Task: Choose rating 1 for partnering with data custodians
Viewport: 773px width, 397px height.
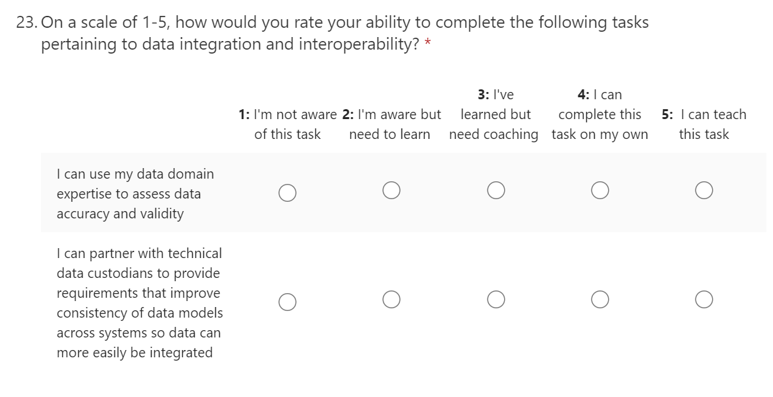Action: point(287,301)
